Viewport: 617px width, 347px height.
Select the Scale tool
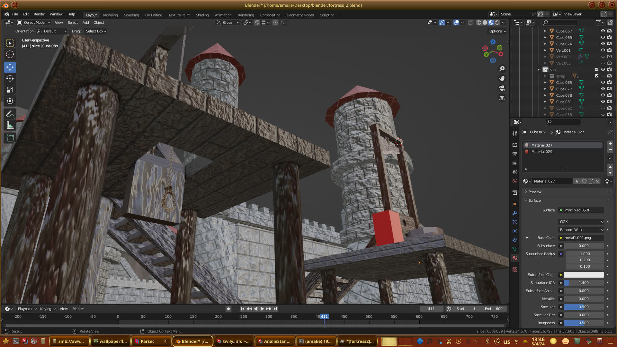click(x=10, y=90)
